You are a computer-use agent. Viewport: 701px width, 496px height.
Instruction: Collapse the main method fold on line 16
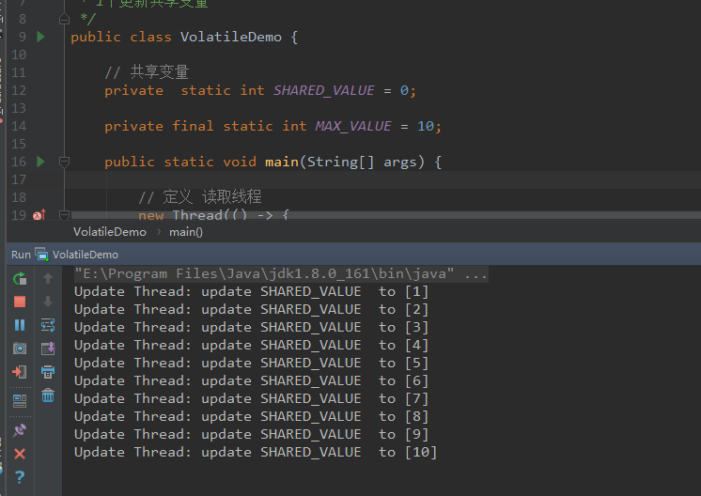(x=65, y=162)
